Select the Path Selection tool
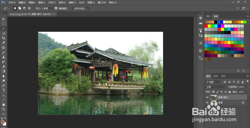The height and width of the screenshot is (128, 250). [3, 95]
